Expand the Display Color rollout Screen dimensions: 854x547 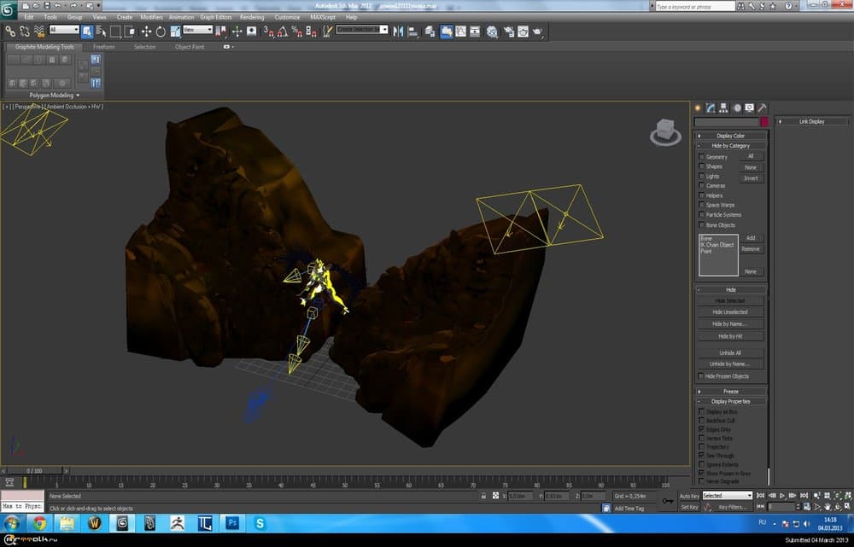click(730, 136)
